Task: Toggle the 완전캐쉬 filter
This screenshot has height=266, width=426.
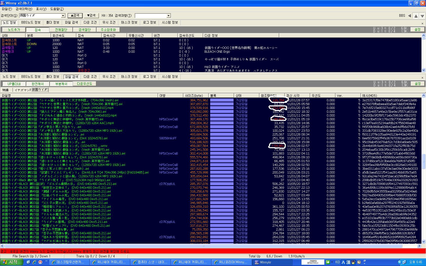Action: pos(38,84)
